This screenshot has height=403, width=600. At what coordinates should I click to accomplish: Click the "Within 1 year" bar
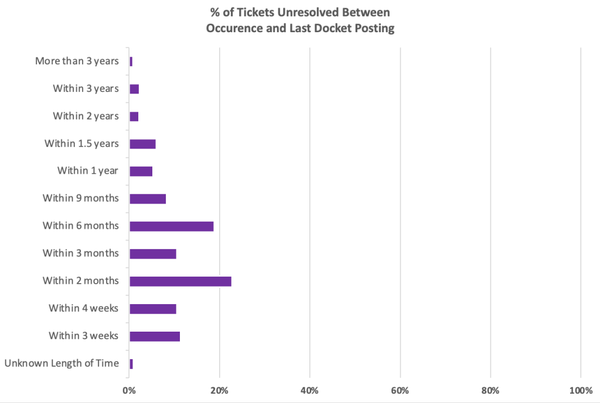coord(141,171)
